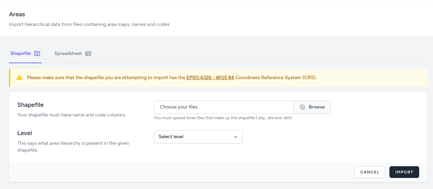Image resolution: width=433 pixels, height=189 pixels.
Task: Click the Level section heading
Action: (25, 133)
